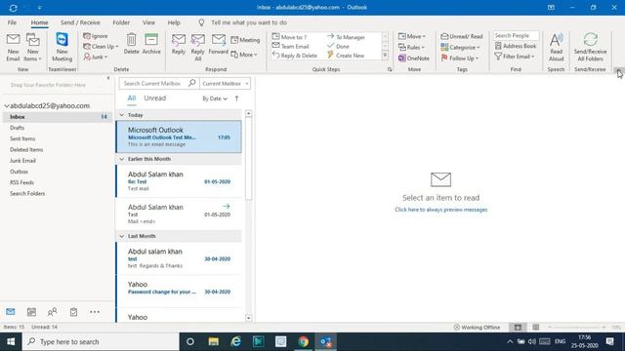Open the Move dropdown in ribbon
This screenshot has height=351, width=625.
point(412,36)
